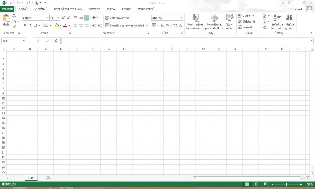
Task: Click the Cut scissors icon
Action: tap(14, 16)
